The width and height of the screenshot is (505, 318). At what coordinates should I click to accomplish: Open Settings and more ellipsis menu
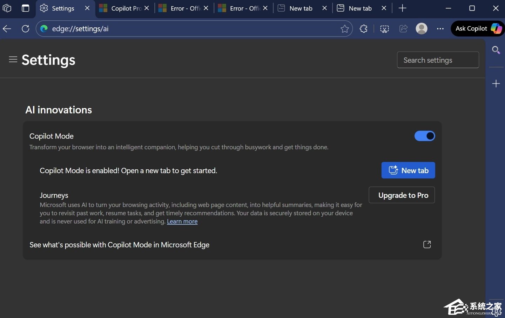440,29
